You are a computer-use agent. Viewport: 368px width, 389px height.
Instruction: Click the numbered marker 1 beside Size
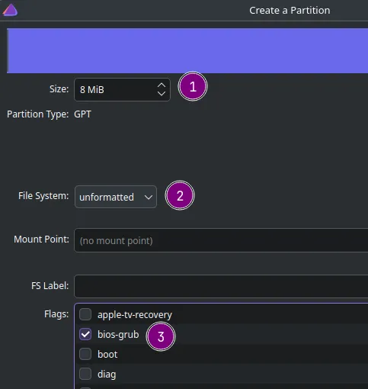click(193, 87)
